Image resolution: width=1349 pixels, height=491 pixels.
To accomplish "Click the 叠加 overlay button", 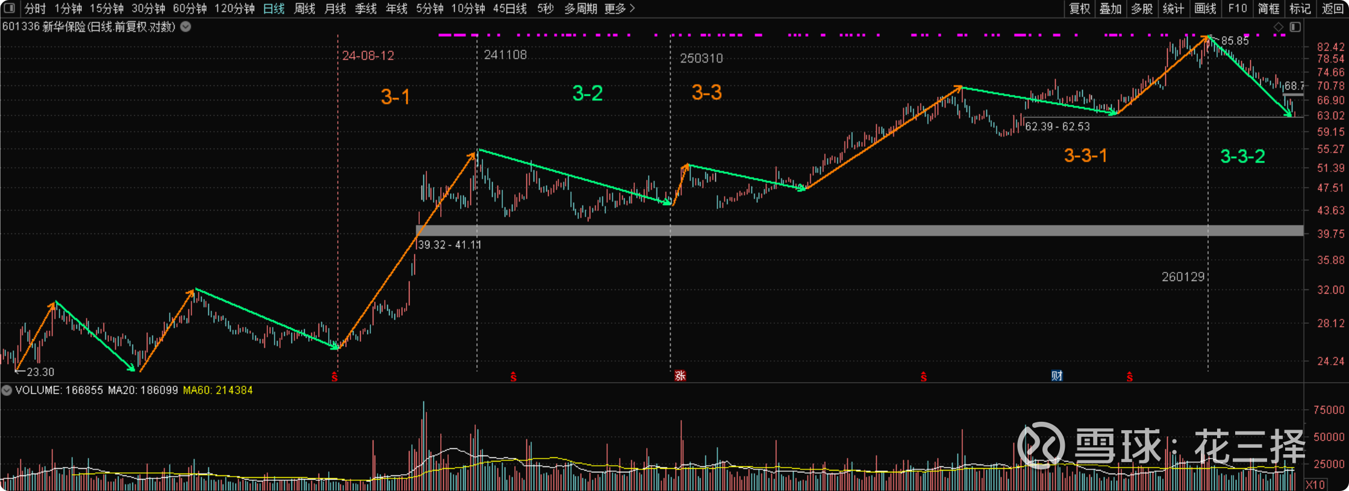I will [x=1111, y=8].
